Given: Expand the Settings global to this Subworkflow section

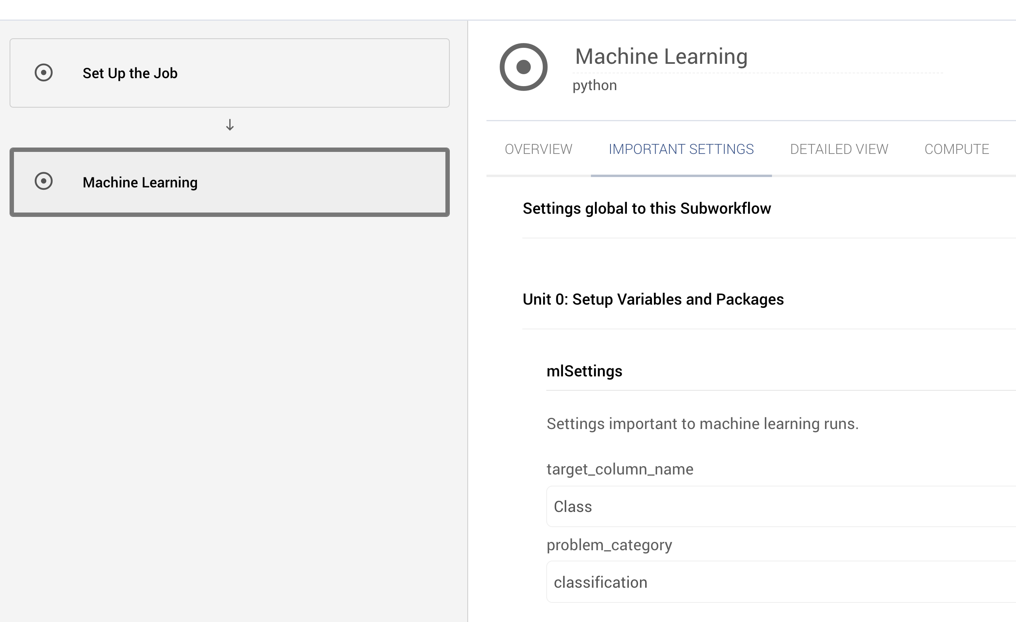Looking at the screenshot, I should click(646, 208).
